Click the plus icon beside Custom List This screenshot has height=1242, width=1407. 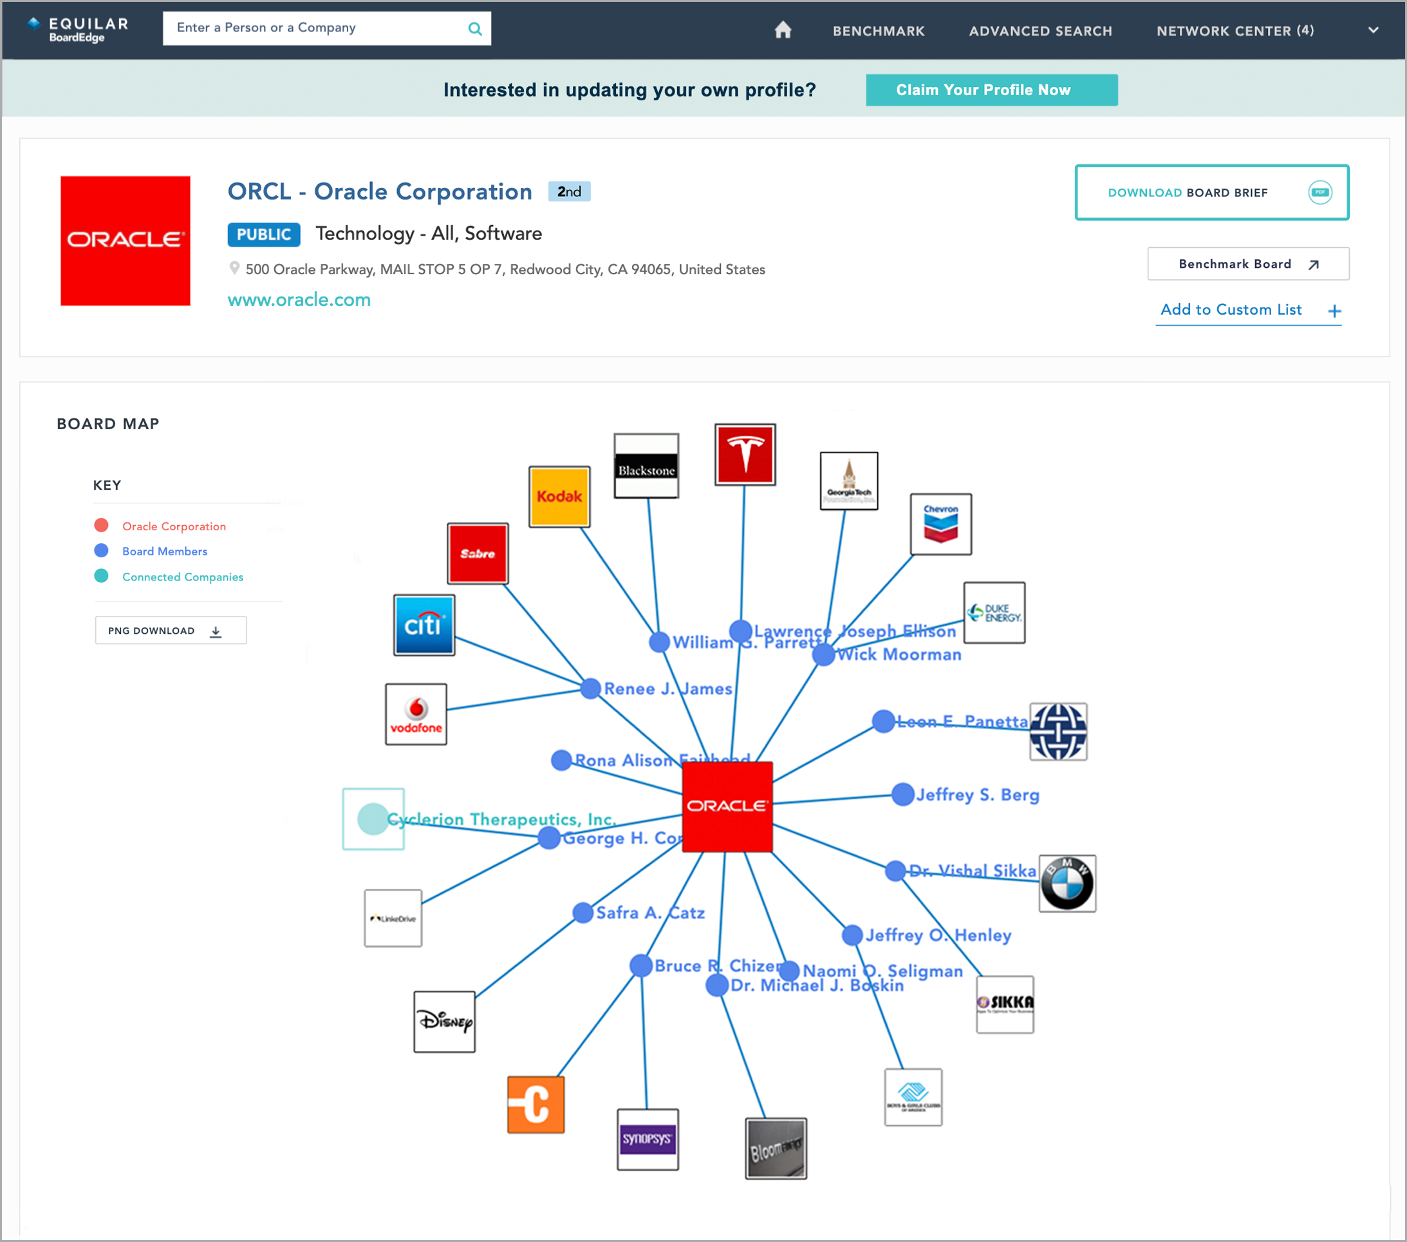tap(1334, 311)
